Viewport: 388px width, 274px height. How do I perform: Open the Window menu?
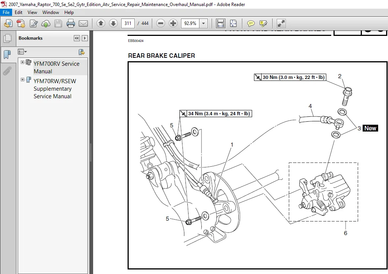(51, 12)
